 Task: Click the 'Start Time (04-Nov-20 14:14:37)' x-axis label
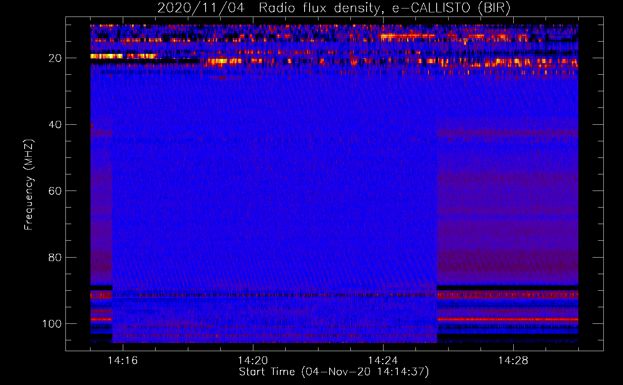334,372
